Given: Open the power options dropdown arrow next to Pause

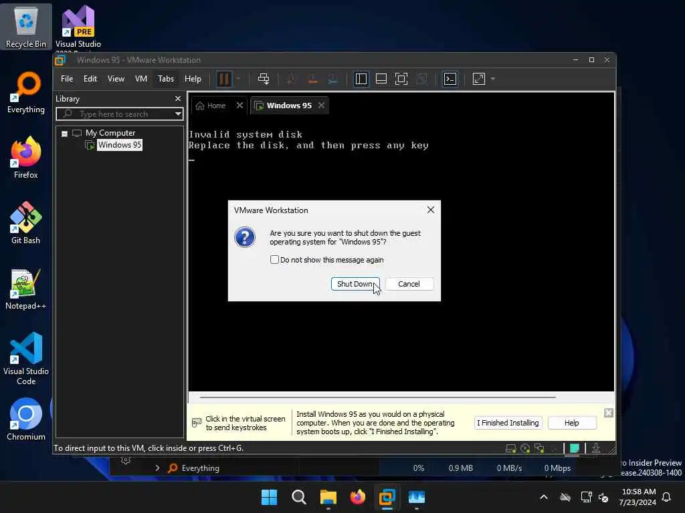Looking at the screenshot, I should (x=238, y=79).
